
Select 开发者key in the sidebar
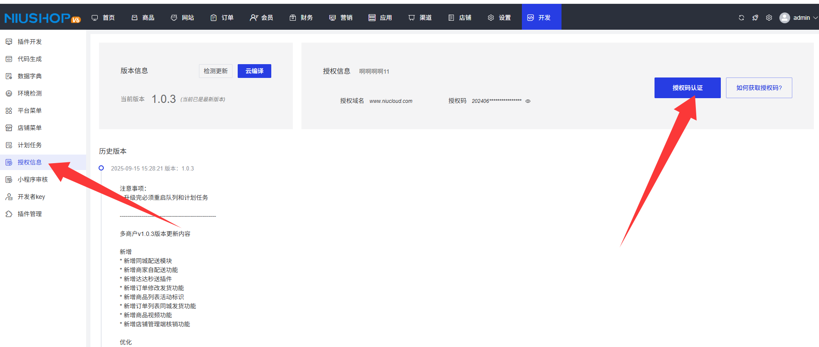31,197
